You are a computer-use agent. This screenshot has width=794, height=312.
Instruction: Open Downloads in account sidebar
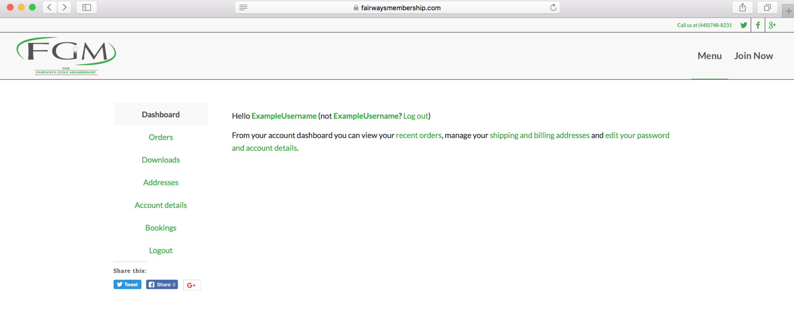[161, 160]
